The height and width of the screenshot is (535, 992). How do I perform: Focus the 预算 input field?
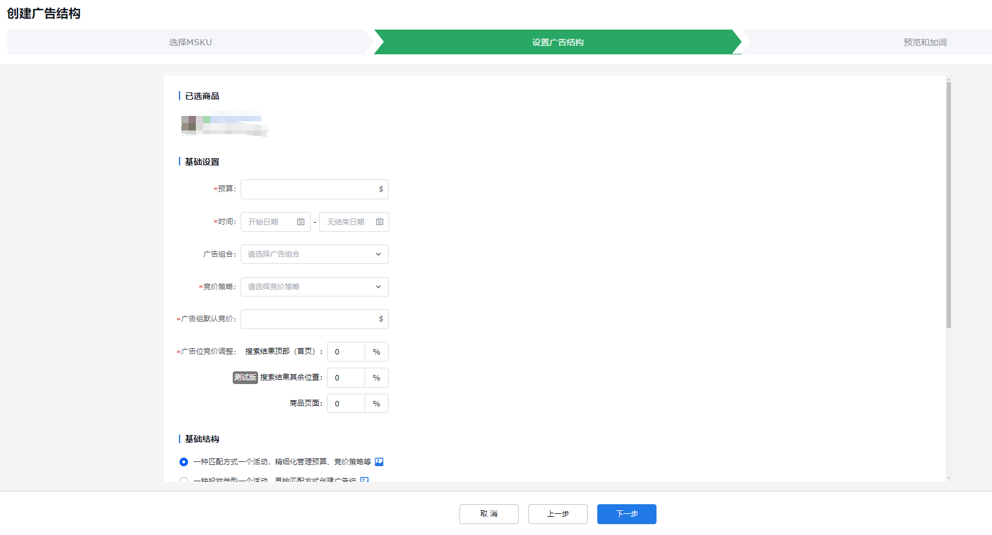pos(314,189)
